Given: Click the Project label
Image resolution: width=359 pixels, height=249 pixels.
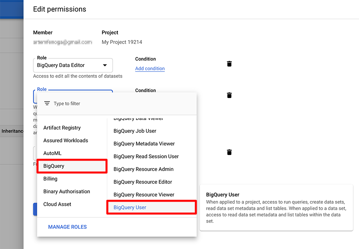Looking at the screenshot, I should [x=110, y=33].
